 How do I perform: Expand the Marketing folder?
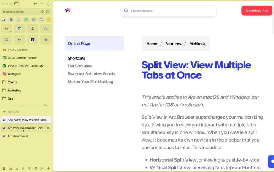(x=14, y=91)
